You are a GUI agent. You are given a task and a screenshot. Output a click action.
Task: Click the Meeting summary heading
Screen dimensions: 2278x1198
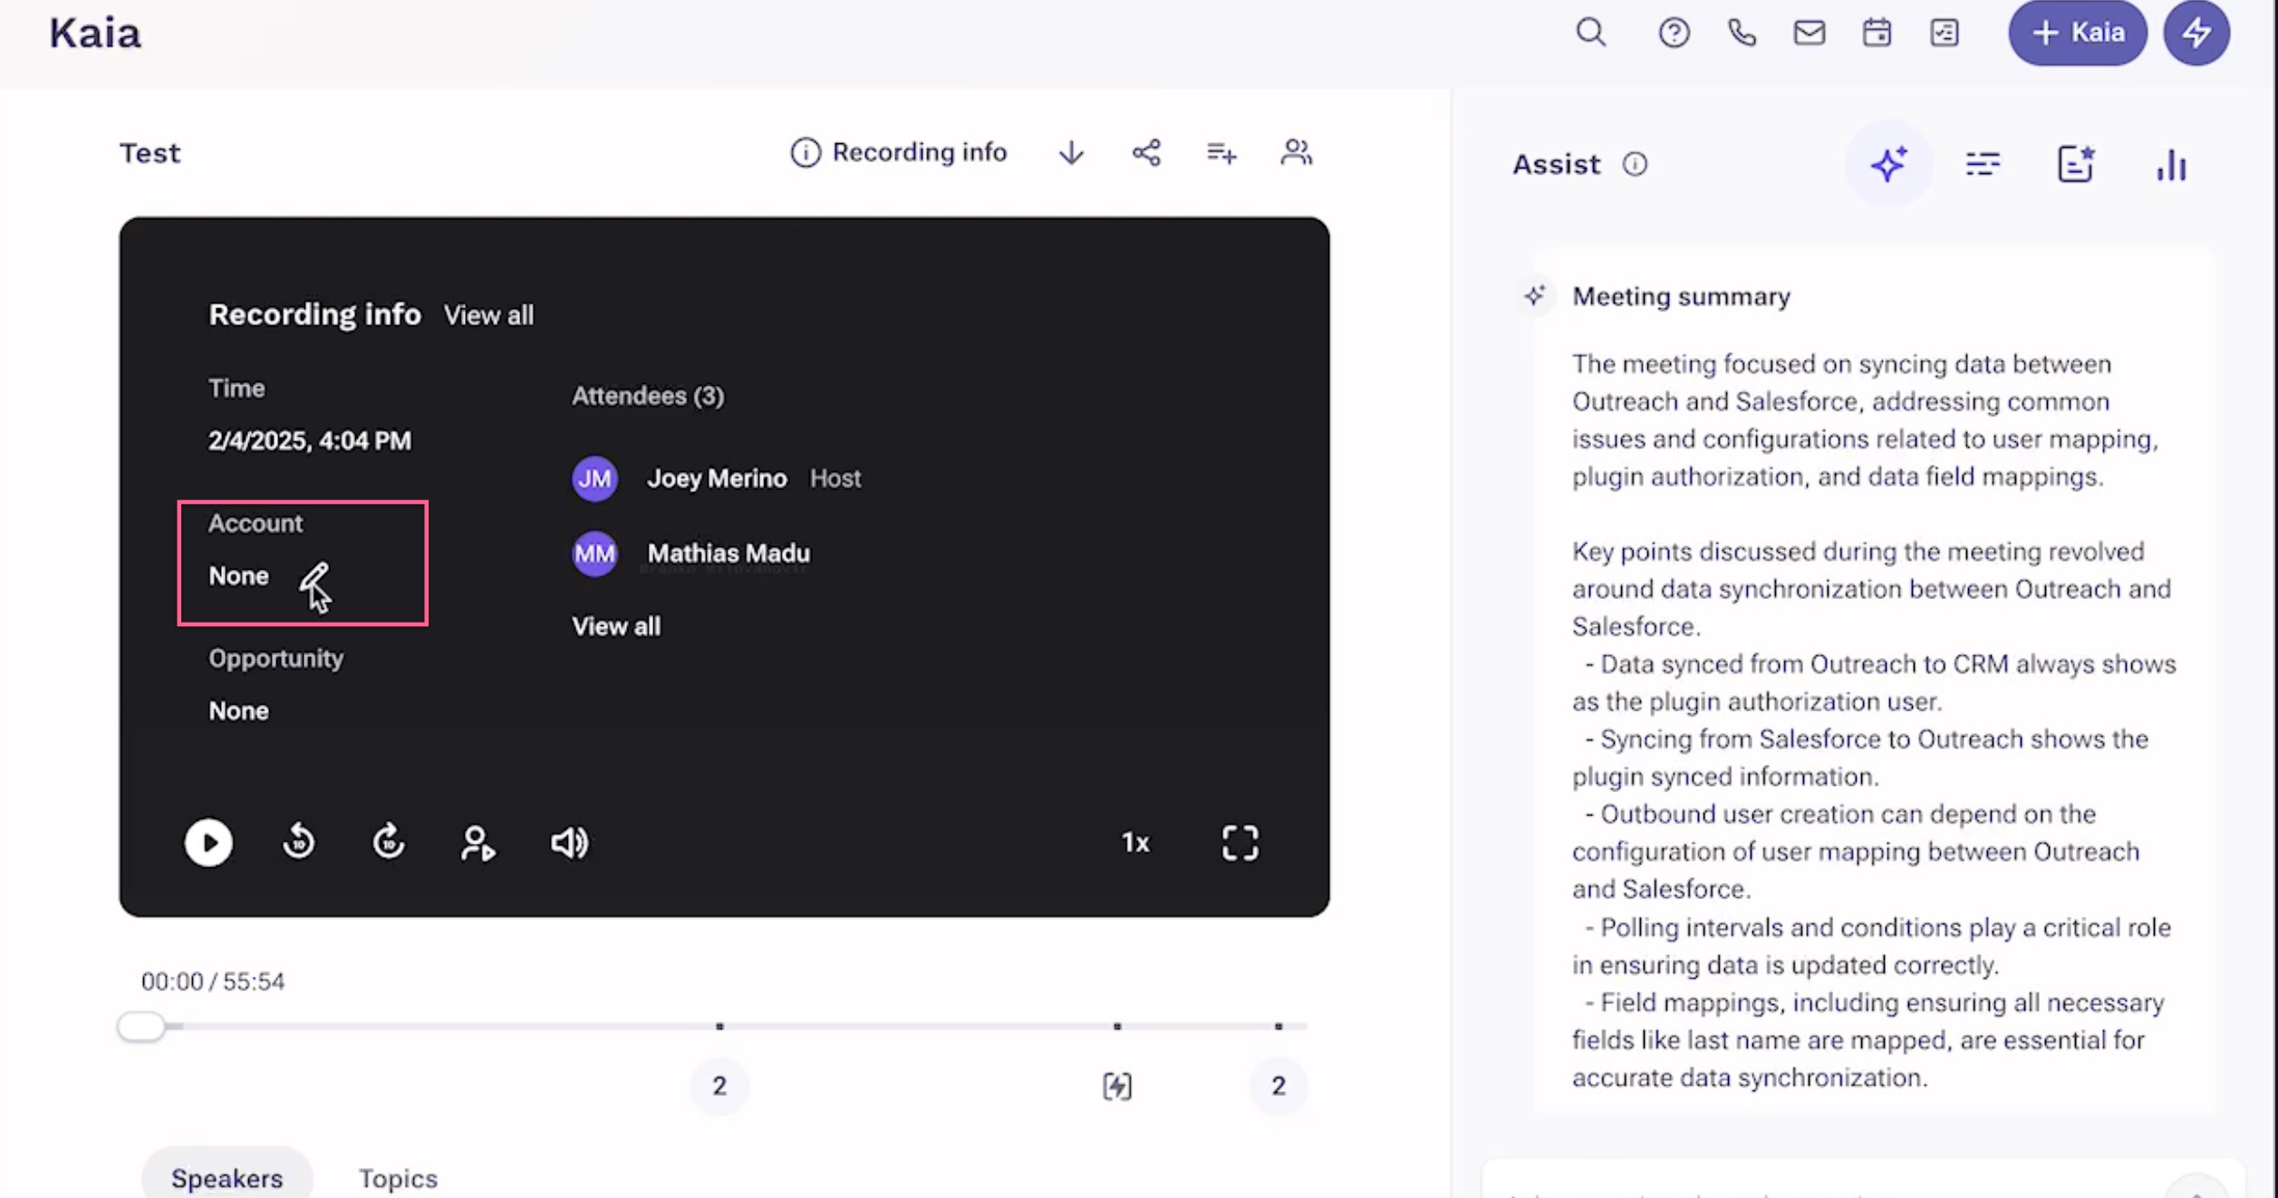(x=1681, y=296)
